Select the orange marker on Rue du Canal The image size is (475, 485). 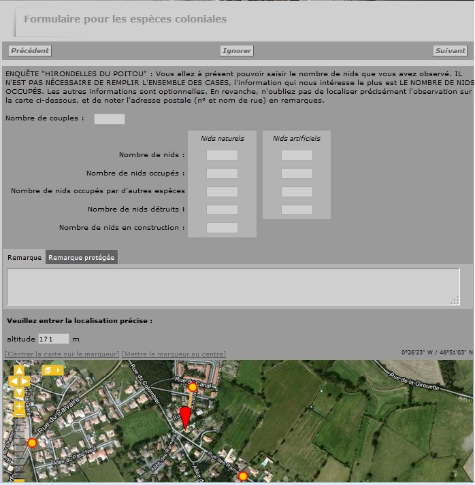193,387
